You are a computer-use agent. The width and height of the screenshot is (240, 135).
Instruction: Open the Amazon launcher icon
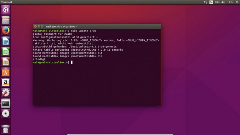click(x=6, y=83)
